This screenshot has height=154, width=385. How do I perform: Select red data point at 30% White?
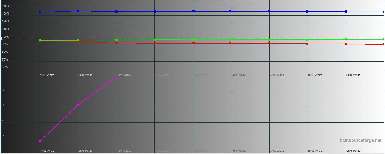tap(116, 43)
